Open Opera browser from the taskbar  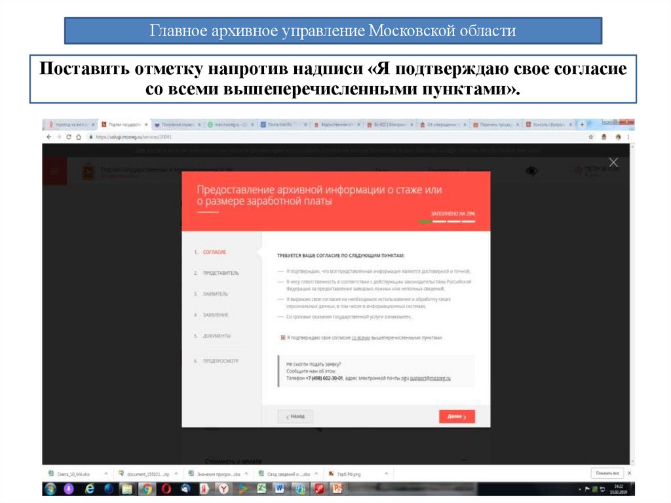point(166,489)
